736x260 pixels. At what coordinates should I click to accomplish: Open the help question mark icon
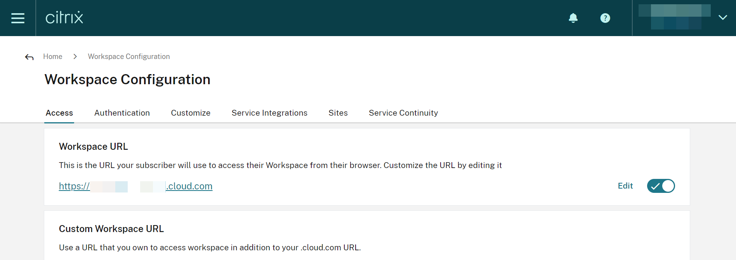(x=605, y=18)
